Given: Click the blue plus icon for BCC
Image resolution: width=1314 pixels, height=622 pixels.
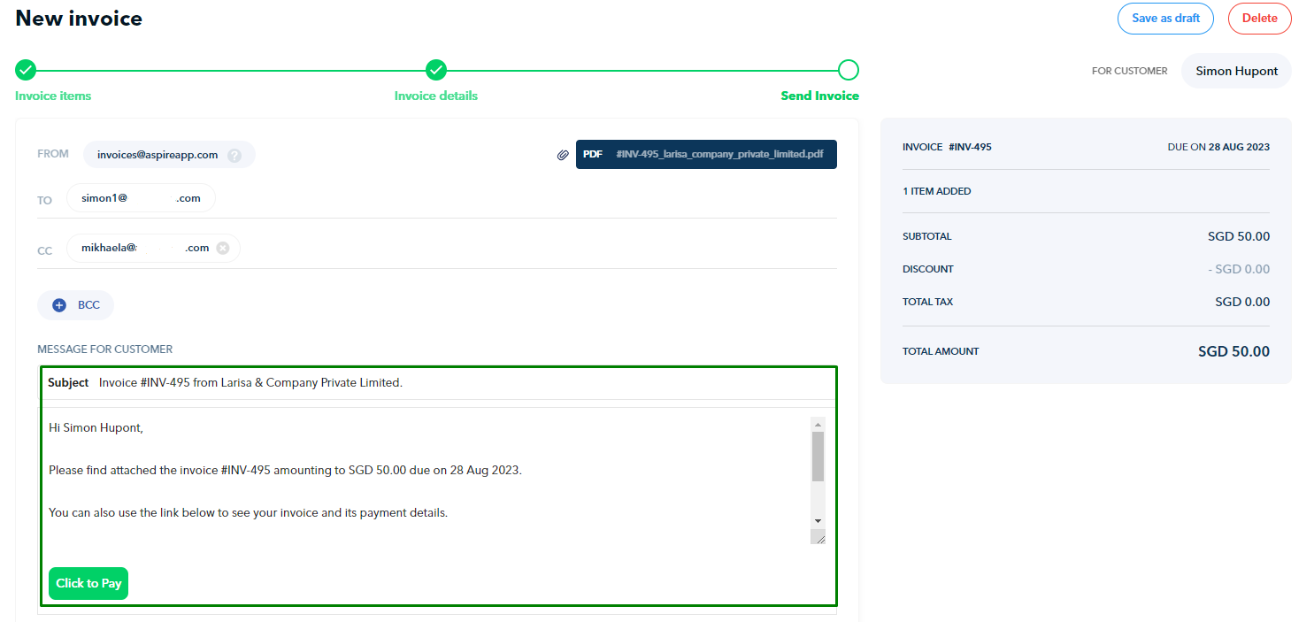Looking at the screenshot, I should 59,305.
